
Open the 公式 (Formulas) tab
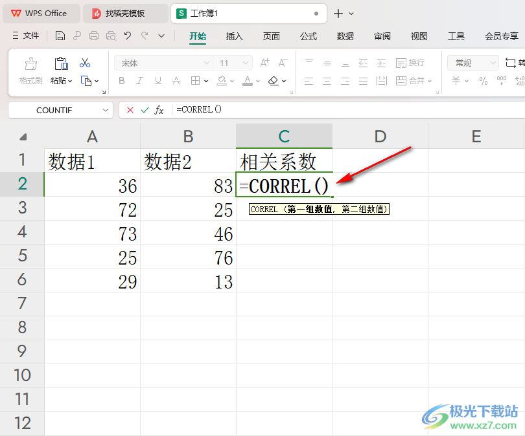click(309, 36)
